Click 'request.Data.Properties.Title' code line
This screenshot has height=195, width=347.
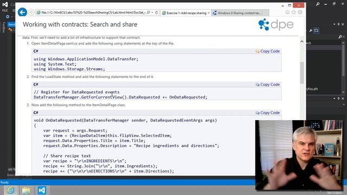coord(94,141)
